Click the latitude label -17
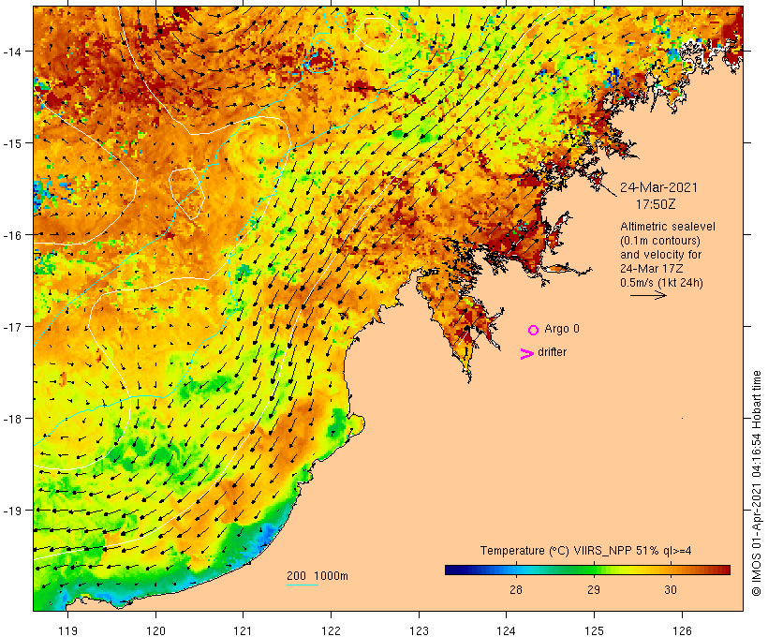Screen dimensions: 768x637 pos(12,326)
